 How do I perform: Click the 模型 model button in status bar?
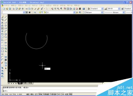(71, 94)
